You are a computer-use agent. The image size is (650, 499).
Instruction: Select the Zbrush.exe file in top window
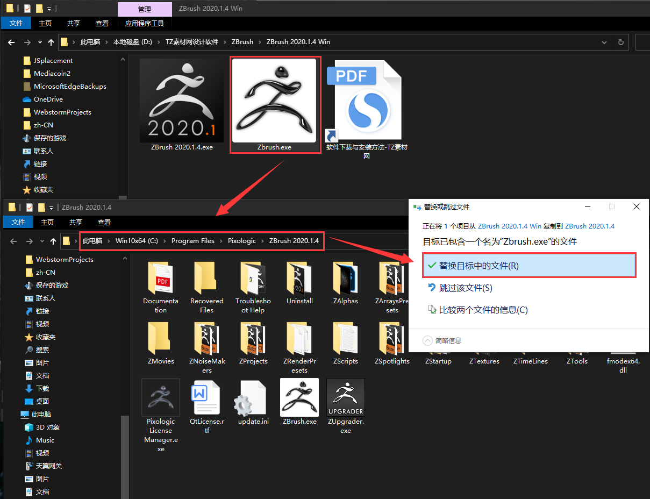274,101
